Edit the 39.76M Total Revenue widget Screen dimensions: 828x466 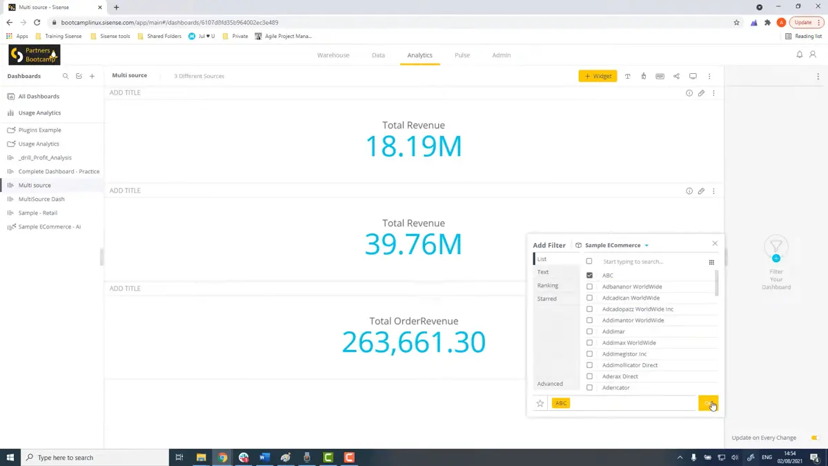[x=701, y=191]
